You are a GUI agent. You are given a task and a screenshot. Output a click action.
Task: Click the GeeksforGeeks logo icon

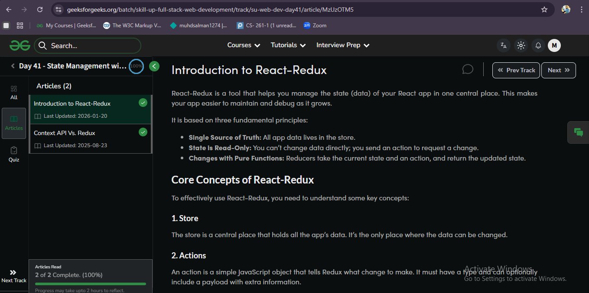pos(19,45)
